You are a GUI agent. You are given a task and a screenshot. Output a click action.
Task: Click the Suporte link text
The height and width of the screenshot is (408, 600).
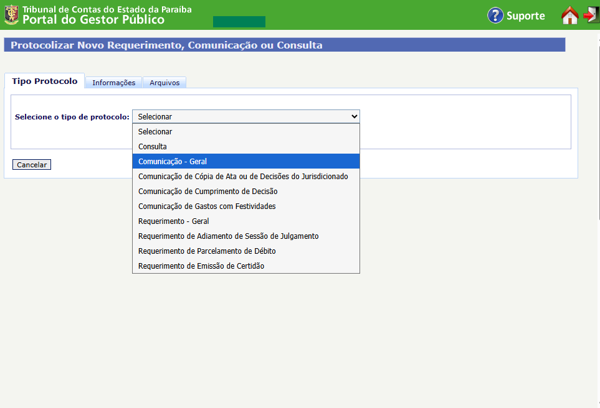[525, 16]
